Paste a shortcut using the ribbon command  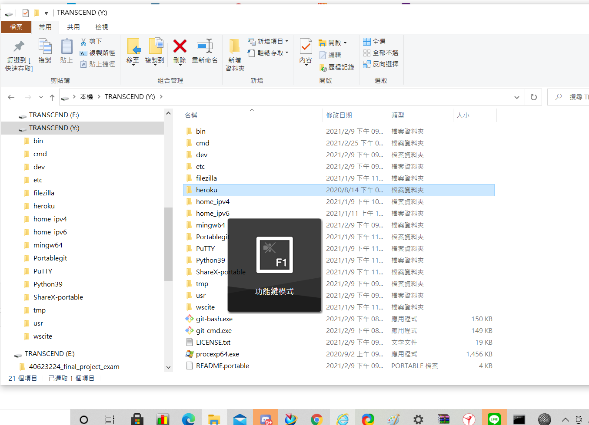pyautogui.click(x=98, y=64)
